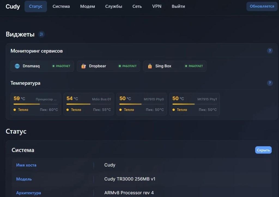Image resolution: width=279 pixels, height=197 pixels.
Task: Select the Sing Box service card
Action: point(175,66)
